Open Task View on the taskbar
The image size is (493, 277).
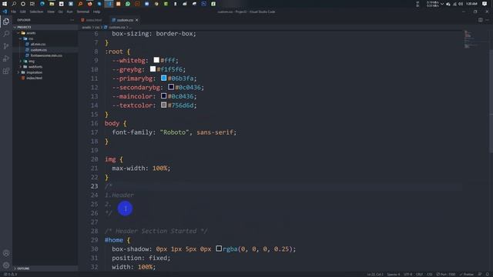[x=32, y=4]
